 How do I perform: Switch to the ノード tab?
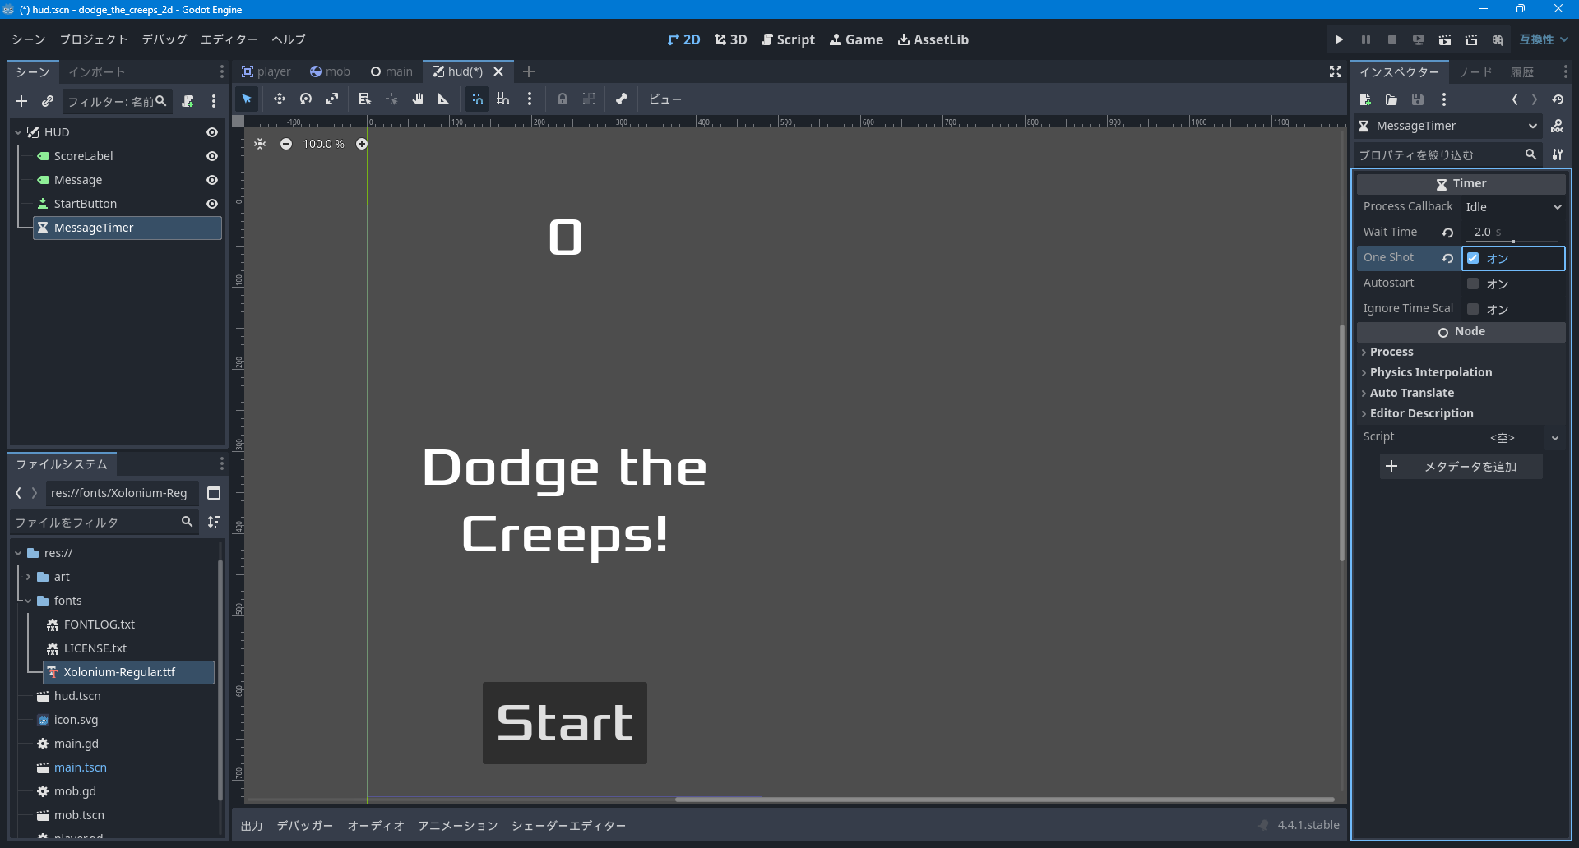pyautogui.click(x=1476, y=72)
